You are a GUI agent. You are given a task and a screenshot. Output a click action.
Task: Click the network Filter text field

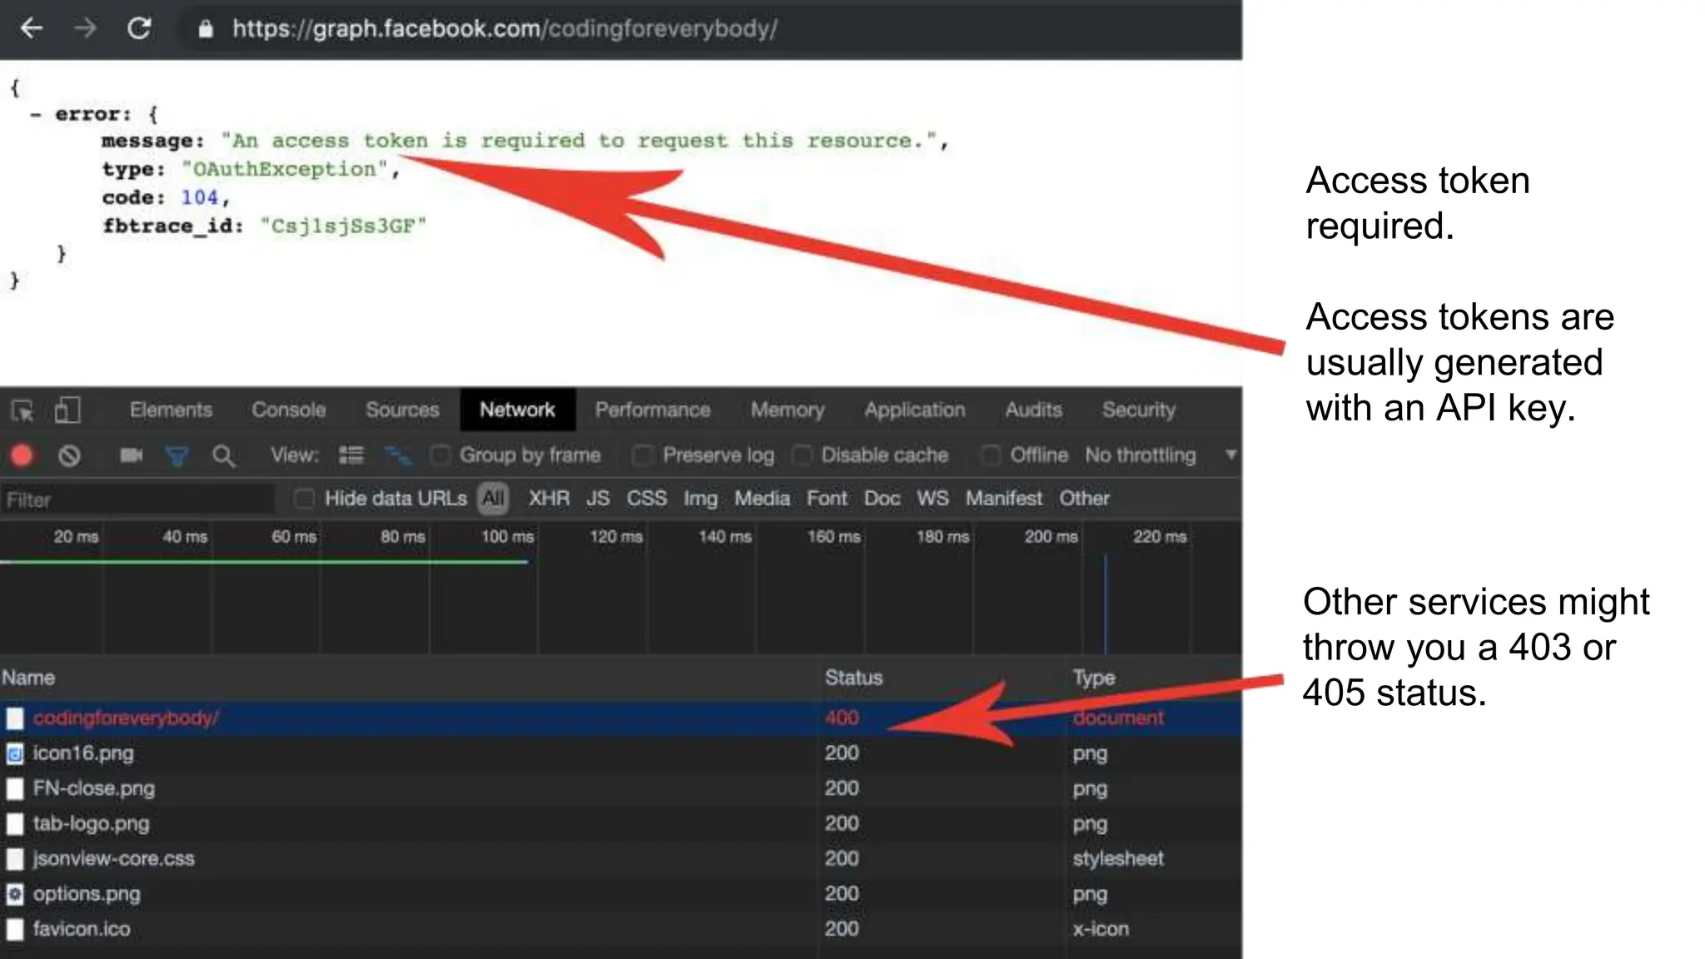pyautogui.click(x=137, y=499)
